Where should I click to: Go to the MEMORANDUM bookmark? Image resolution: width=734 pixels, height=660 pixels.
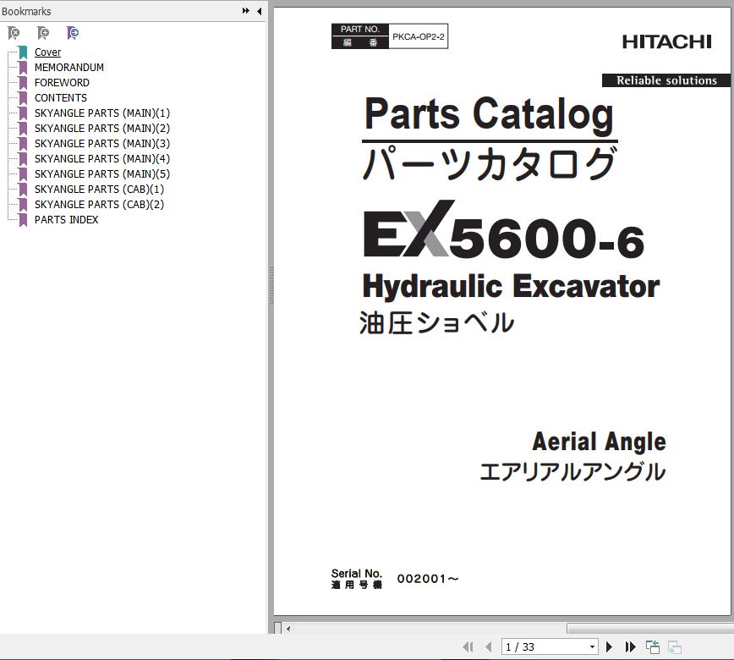(69, 68)
